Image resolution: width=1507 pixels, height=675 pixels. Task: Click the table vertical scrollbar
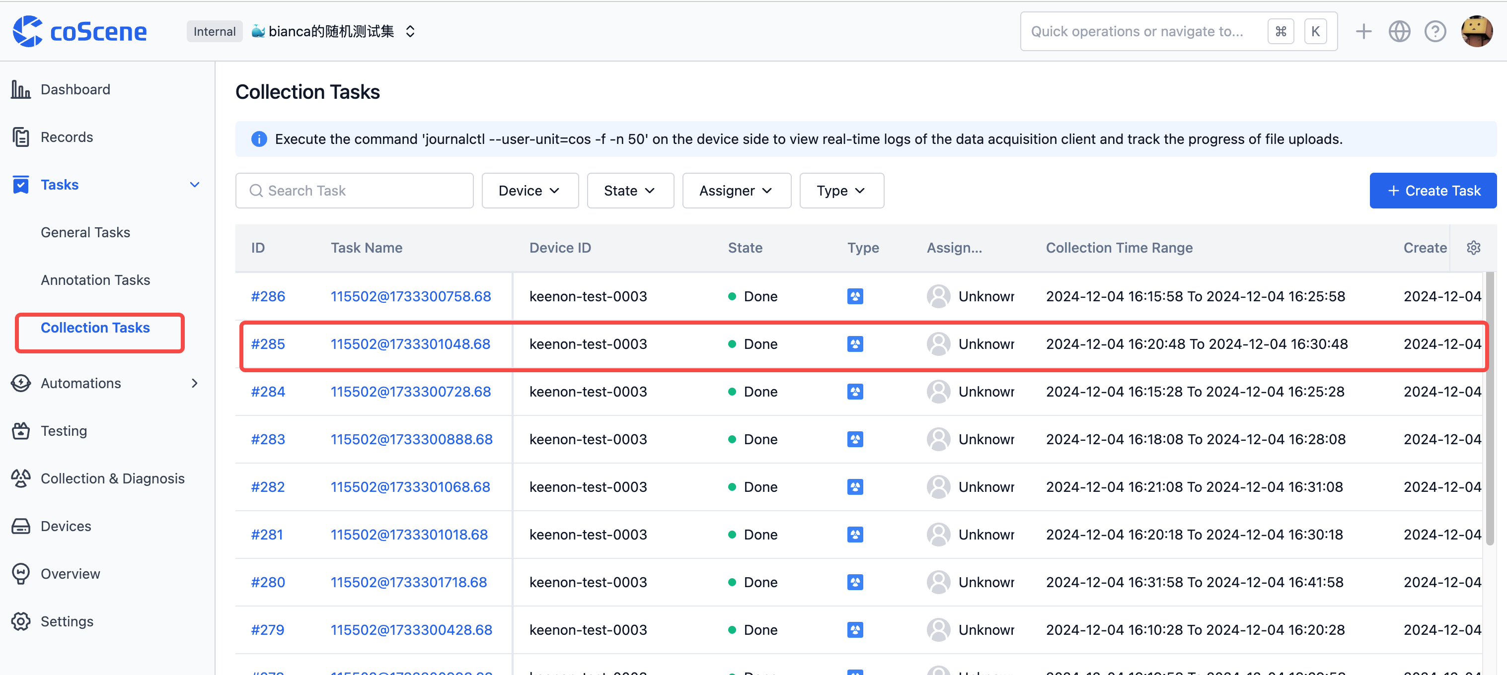1490,409
